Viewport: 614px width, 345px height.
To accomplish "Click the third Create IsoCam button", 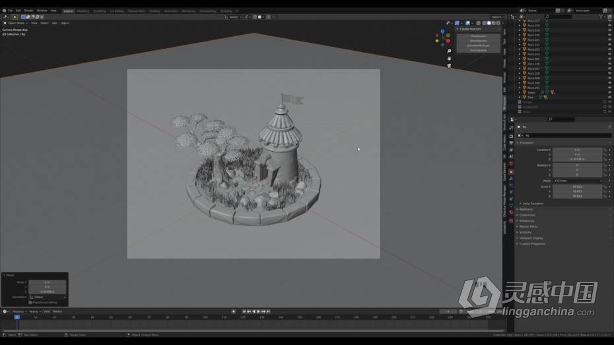I will pyautogui.click(x=479, y=46).
